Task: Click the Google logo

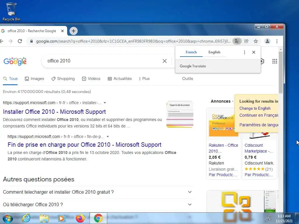Action: (15, 61)
